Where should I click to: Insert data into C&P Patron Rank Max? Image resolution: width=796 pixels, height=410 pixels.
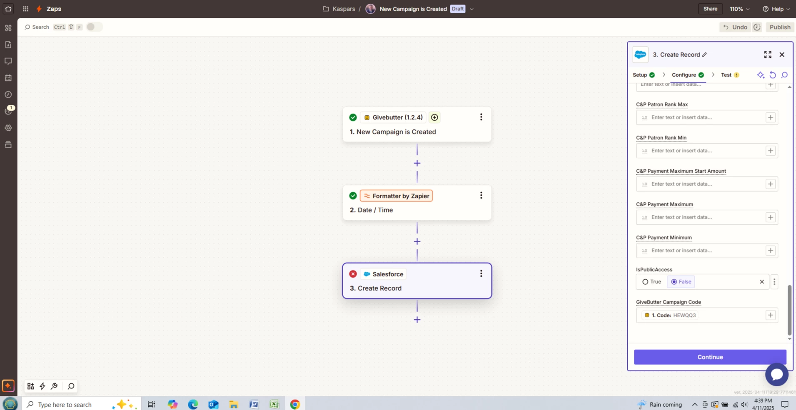(771, 117)
